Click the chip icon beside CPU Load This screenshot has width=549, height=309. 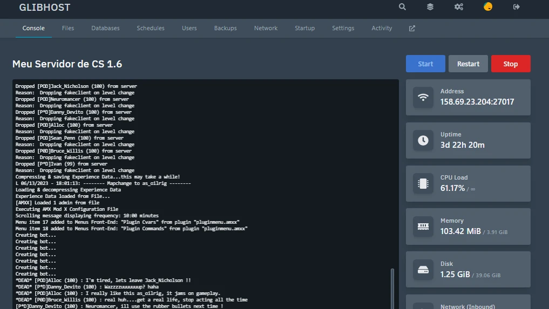[x=423, y=183]
